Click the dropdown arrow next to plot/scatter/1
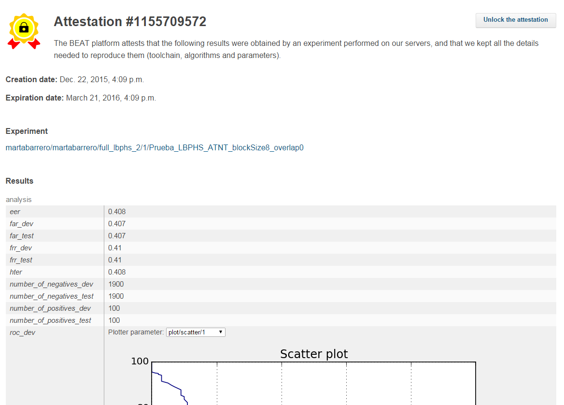Image resolution: width=564 pixels, height=405 pixels. tap(221, 332)
